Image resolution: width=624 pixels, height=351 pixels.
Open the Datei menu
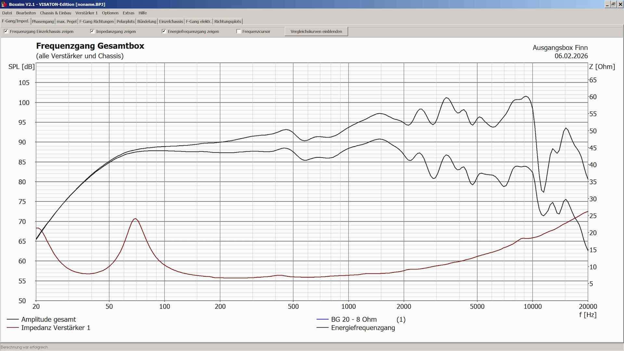point(7,13)
